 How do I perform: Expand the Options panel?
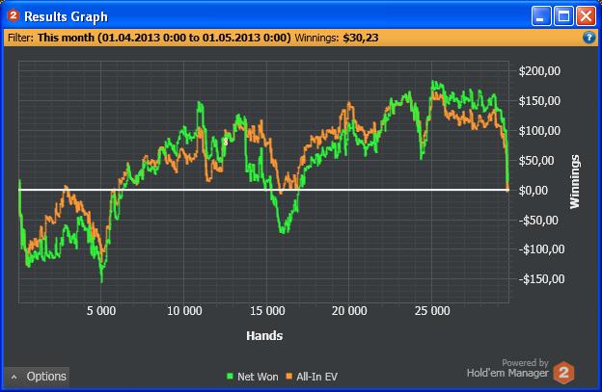coord(38,377)
